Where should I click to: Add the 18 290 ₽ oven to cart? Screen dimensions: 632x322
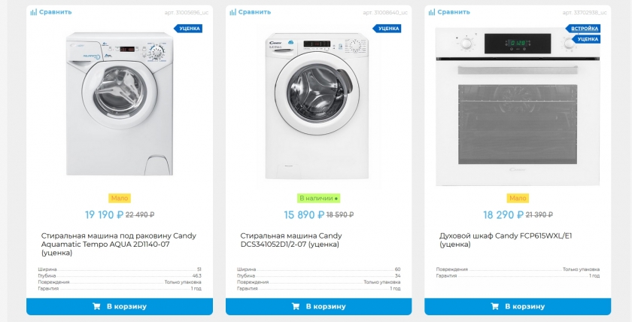point(518,306)
